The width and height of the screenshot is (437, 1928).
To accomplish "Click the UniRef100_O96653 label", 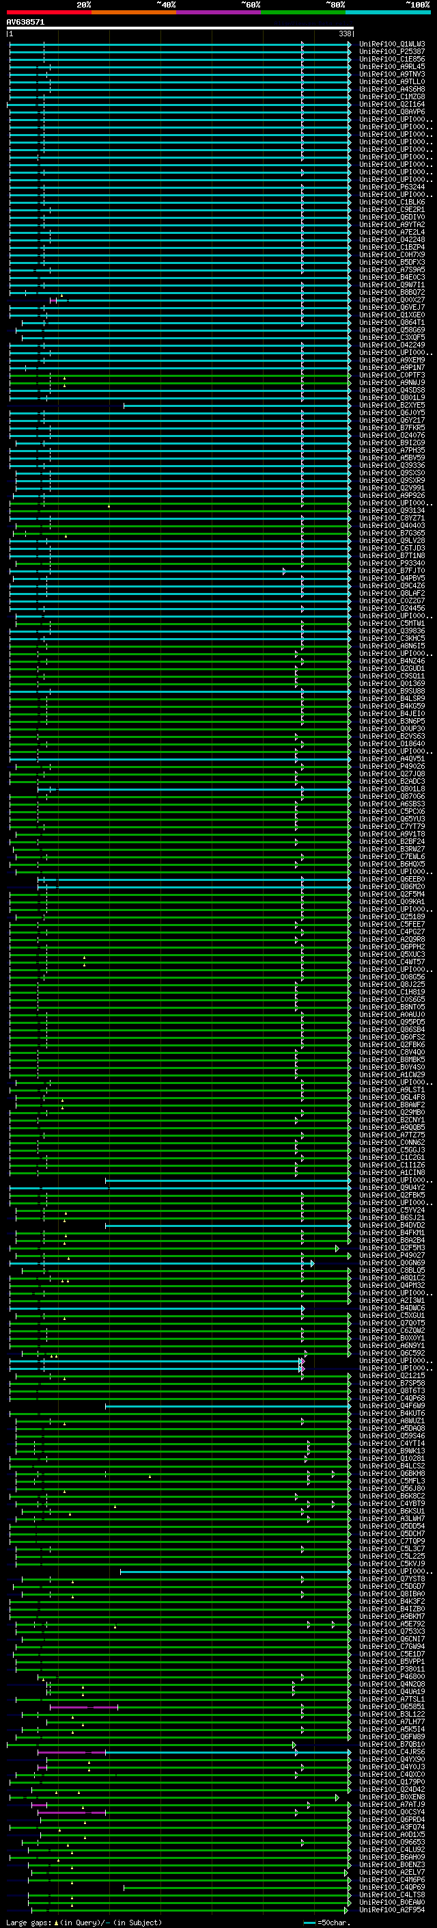I will [x=392, y=1842].
